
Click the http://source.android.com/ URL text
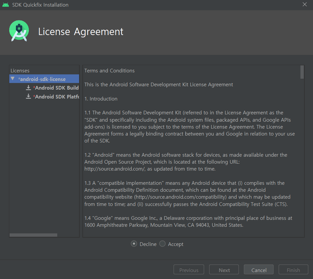(x=115, y=169)
